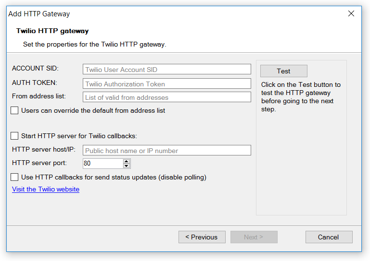Decrease HTTP server port with down arrow
The height and width of the screenshot is (261, 370).
(x=127, y=166)
